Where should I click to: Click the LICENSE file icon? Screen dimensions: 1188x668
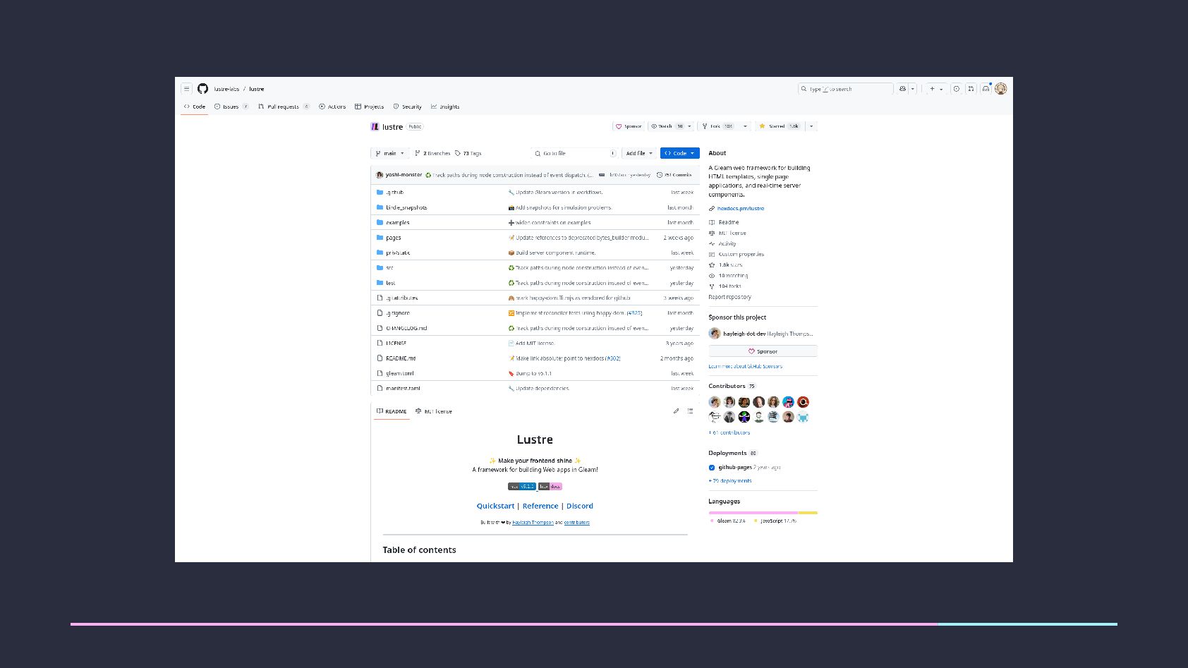tap(380, 344)
